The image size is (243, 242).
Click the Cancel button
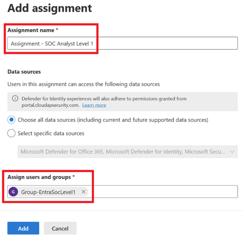60,228
